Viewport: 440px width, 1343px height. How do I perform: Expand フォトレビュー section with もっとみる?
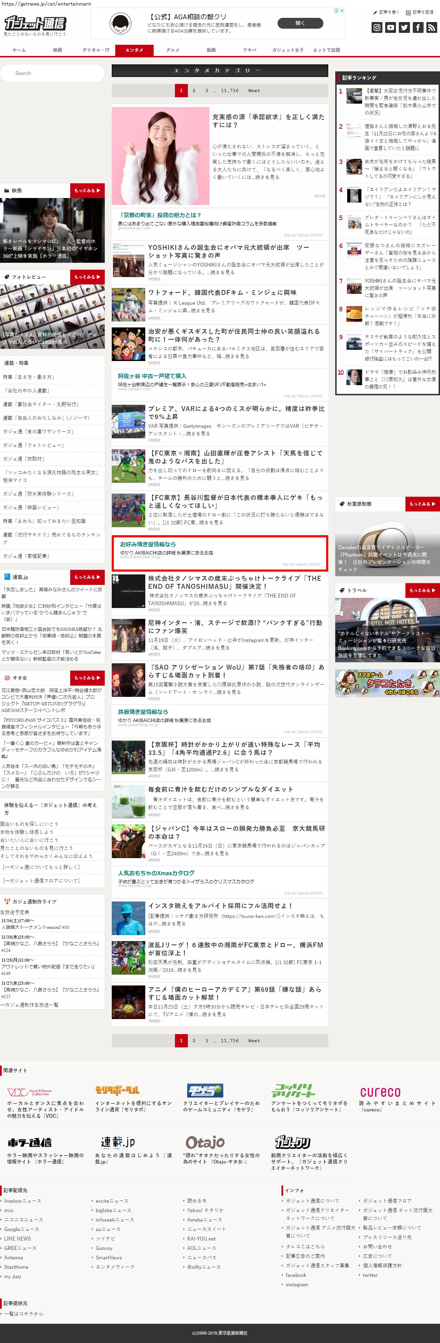pyautogui.click(x=87, y=277)
